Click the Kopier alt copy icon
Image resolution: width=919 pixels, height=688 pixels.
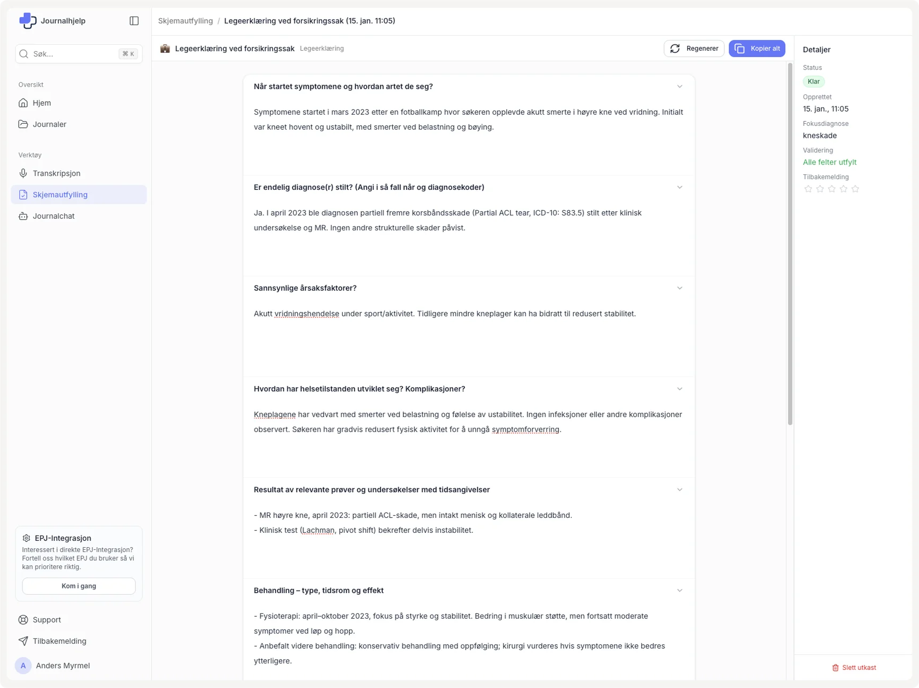(x=739, y=49)
